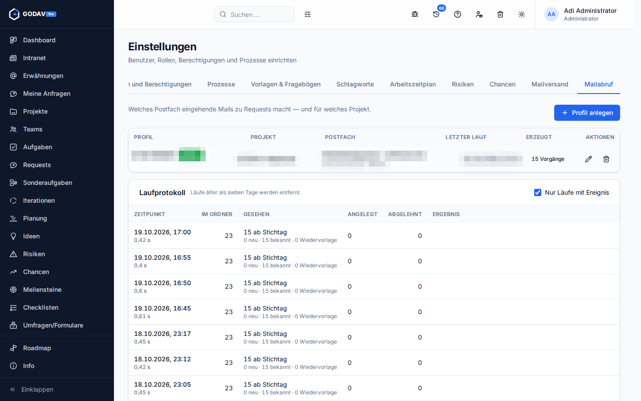Open Planung in the sidebar
The width and height of the screenshot is (641, 401).
[x=57, y=218]
